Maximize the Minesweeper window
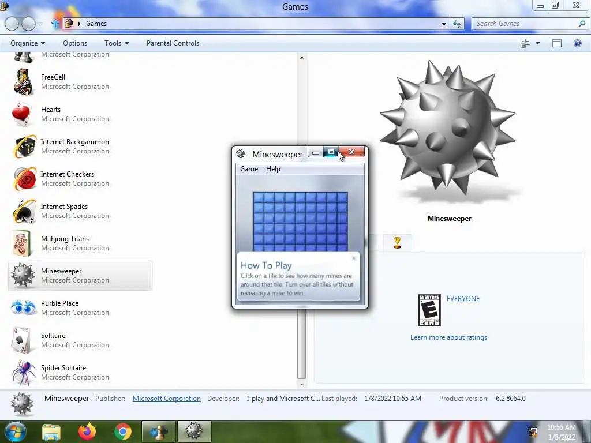 (x=331, y=152)
